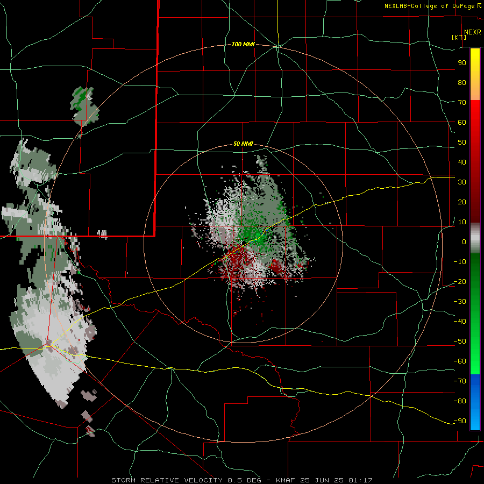Click the -20 value on velocity scale
The height and width of the screenshot is (484, 484).
coord(460,281)
